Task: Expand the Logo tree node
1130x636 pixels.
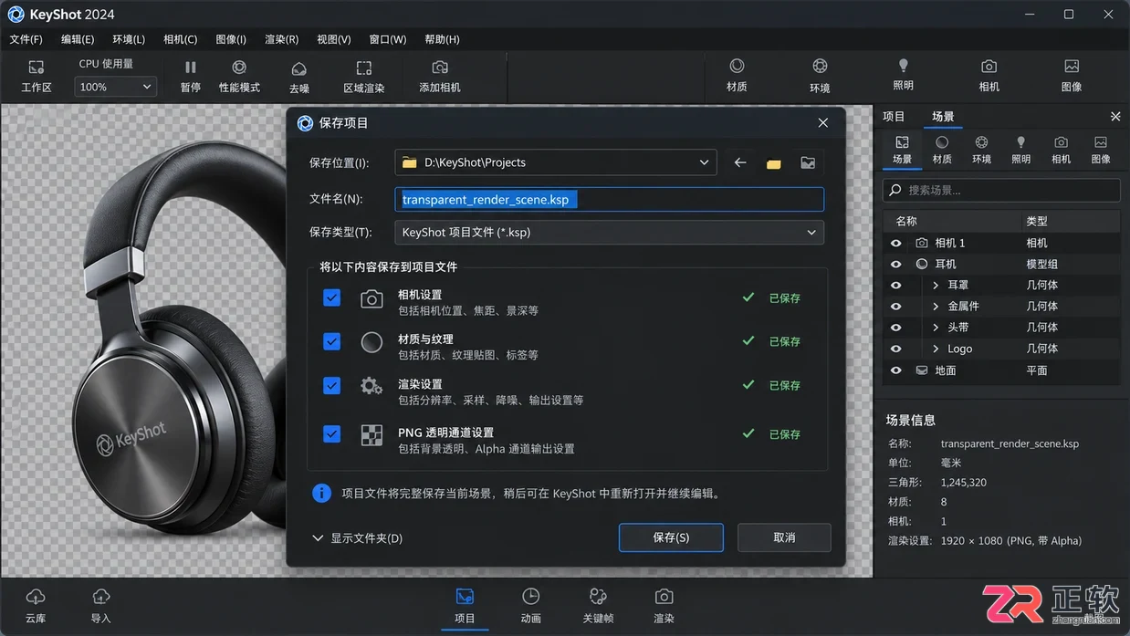Action: pos(936,349)
